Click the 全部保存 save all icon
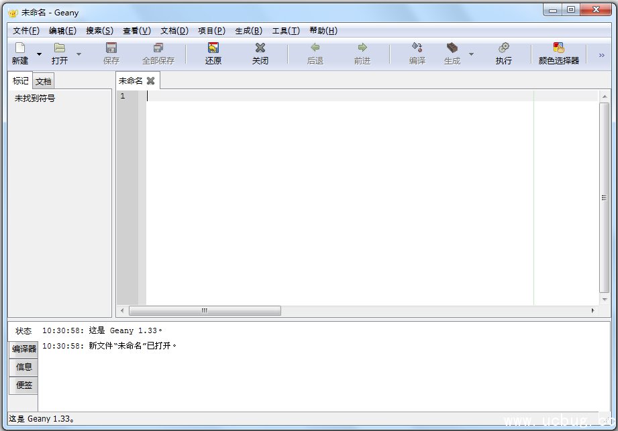 [x=158, y=48]
